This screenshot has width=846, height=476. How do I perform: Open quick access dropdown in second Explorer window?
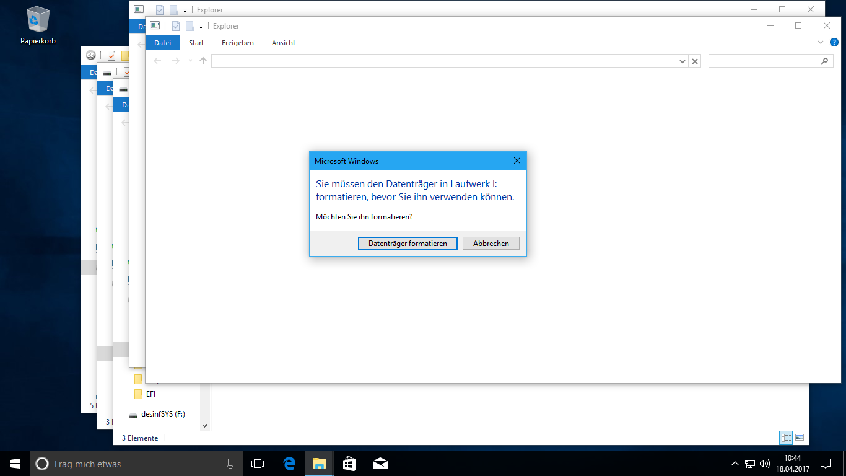coord(185,11)
